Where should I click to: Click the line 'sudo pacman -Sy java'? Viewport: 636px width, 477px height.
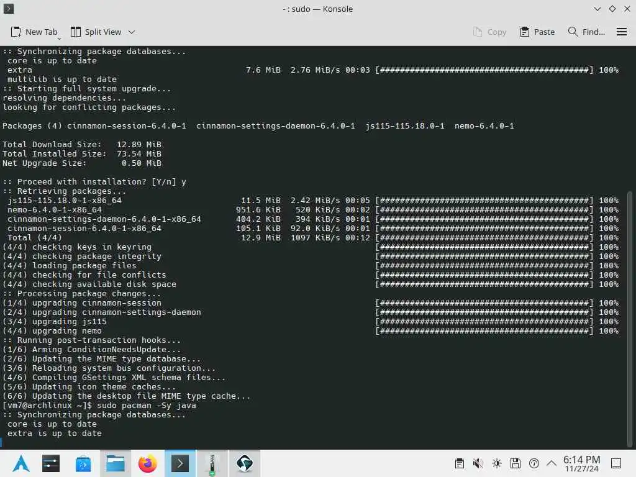[x=147, y=405]
